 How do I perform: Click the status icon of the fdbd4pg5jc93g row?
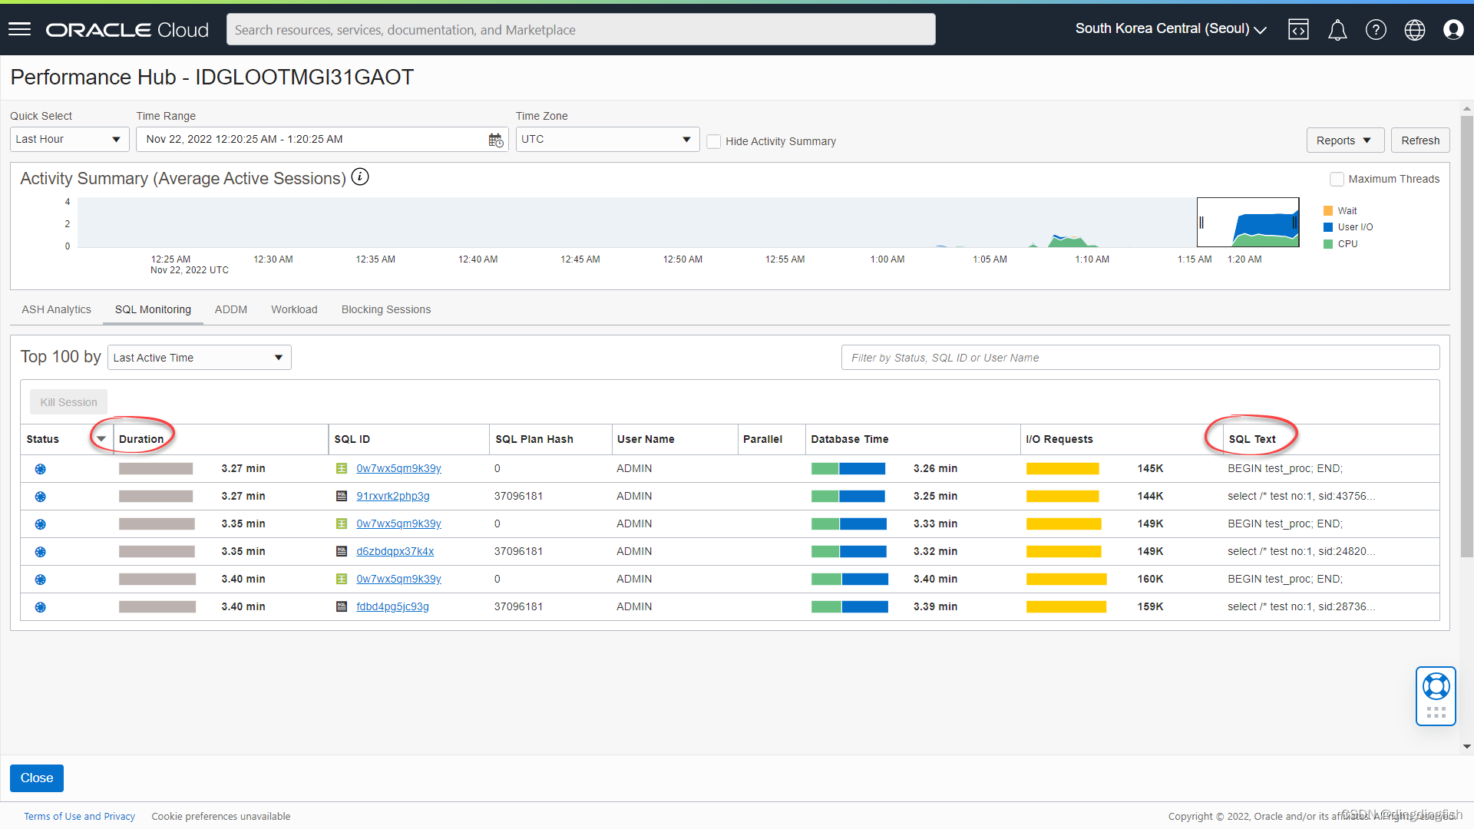(41, 607)
